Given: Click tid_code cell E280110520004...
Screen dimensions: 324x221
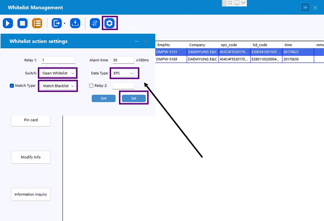Looking at the screenshot, I should pos(266,59).
